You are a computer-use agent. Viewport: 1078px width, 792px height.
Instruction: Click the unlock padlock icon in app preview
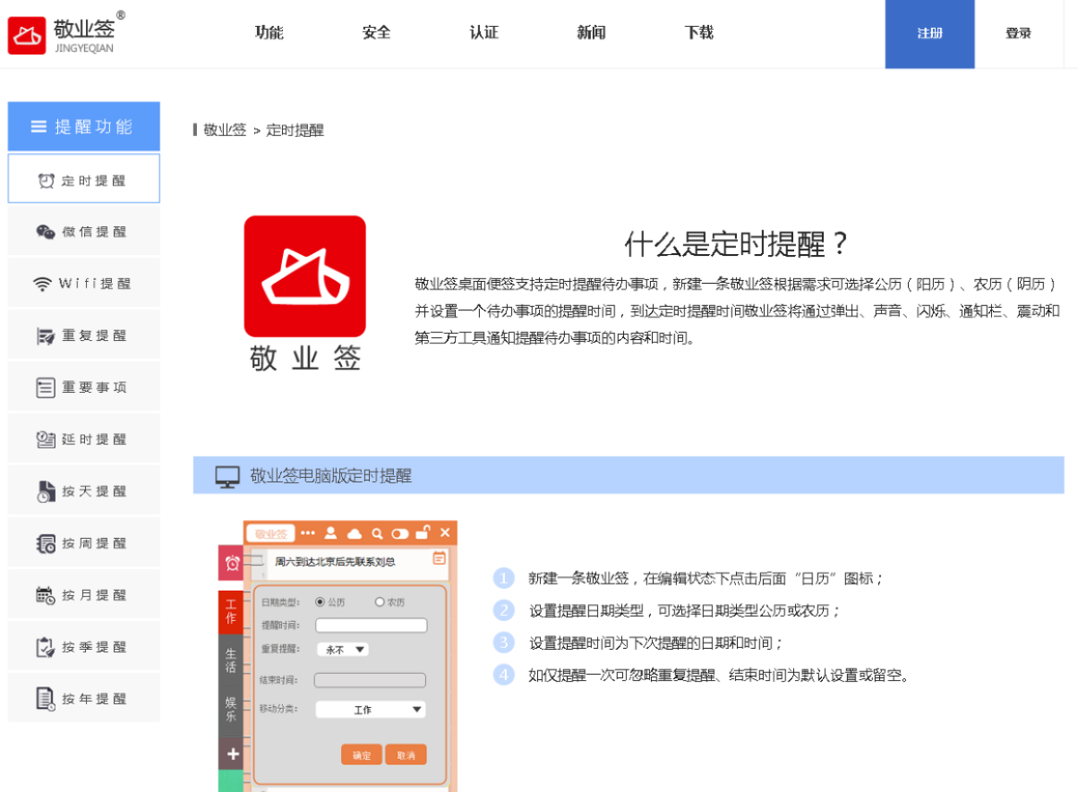point(423,532)
